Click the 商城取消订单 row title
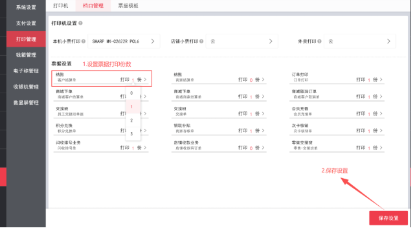Screen dimensions: 415x237 point(304,91)
